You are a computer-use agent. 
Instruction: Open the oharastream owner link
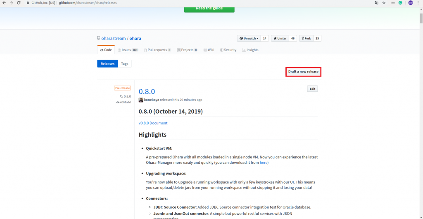click(114, 38)
